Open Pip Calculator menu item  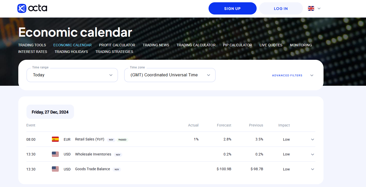tap(238, 45)
